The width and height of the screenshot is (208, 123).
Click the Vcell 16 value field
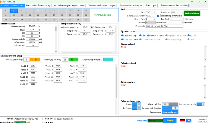click(x=33, y=84)
